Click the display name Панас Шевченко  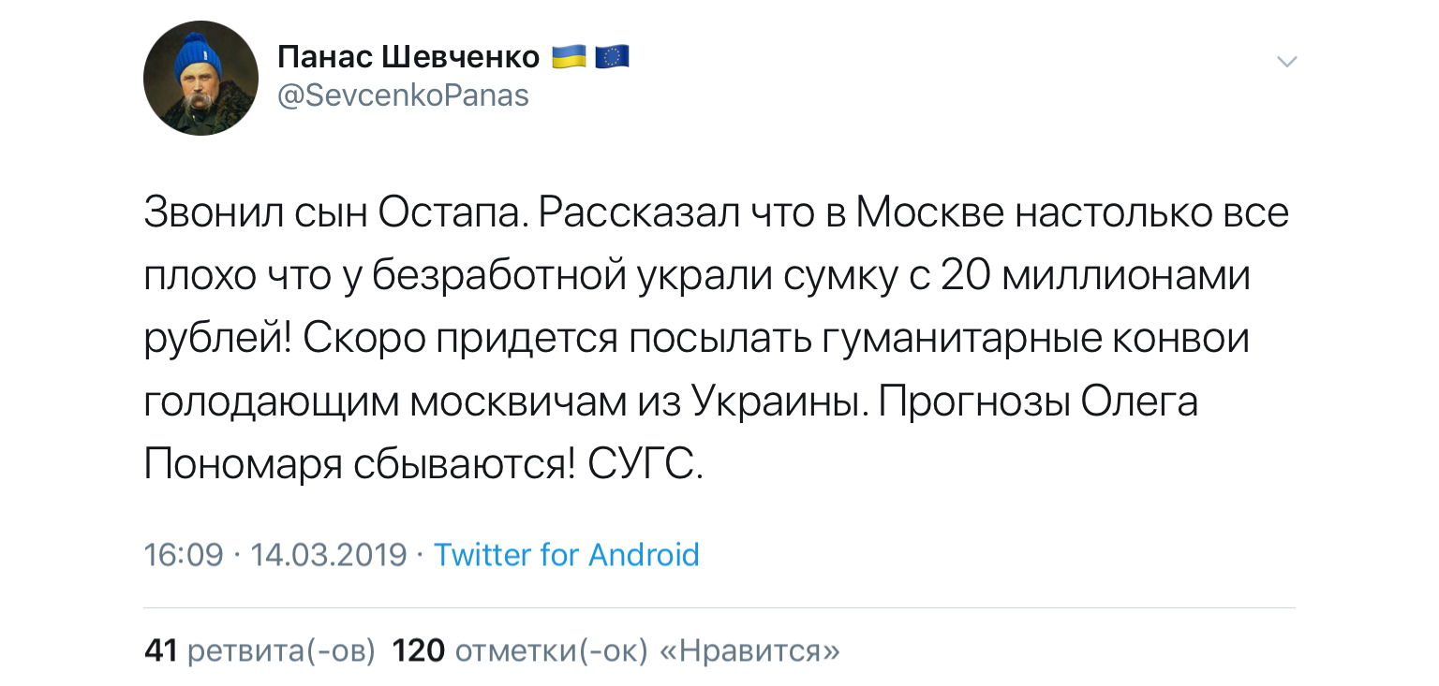coord(408,58)
